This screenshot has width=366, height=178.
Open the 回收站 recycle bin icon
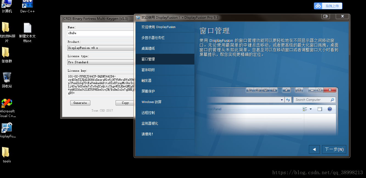(x=7, y=80)
